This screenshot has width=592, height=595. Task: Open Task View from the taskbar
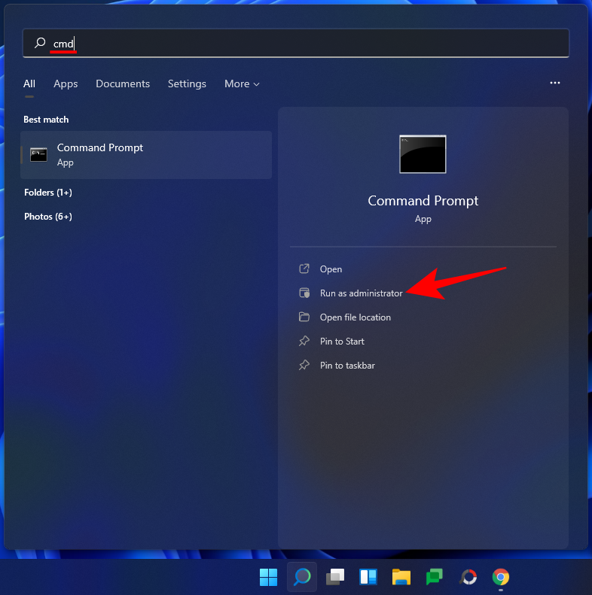(x=335, y=577)
